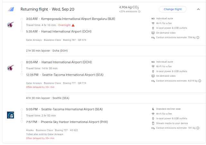The width and height of the screenshot is (206, 145).
Task: Click the 'AS 622' flight number
Action: [74, 130]
